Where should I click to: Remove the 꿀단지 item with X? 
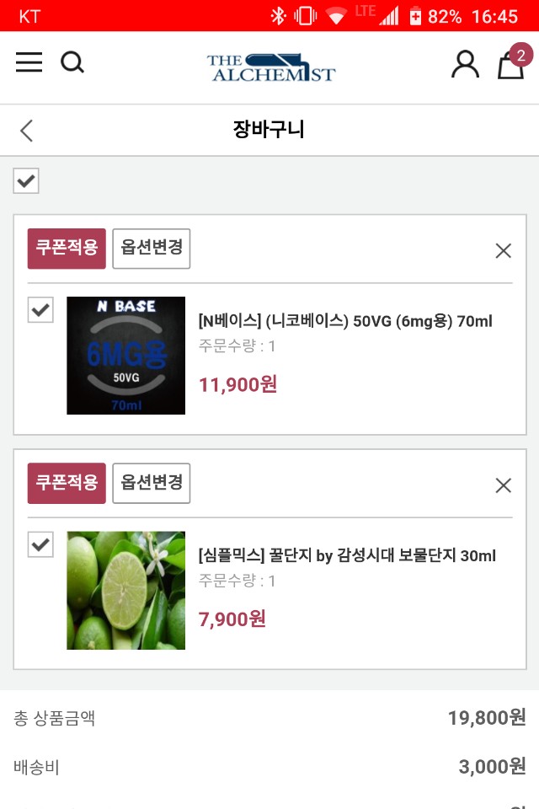[503, 485]
